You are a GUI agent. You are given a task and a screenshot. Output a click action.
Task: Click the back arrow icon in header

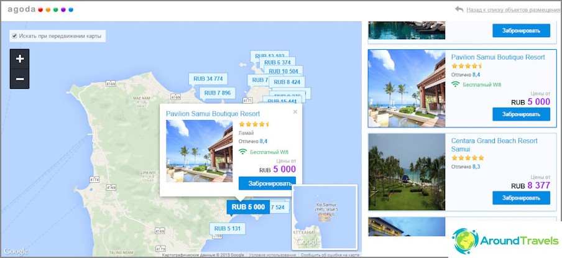[459, 10]
